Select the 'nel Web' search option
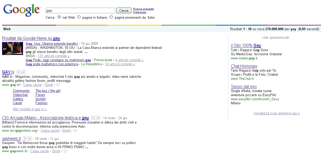The height and width of the screenshot is (156, 321). pyautogui.click(x=59, y=17)
